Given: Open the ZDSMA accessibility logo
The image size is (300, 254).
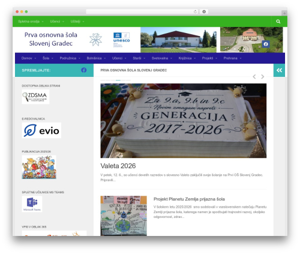Looking at the screenshot, I should click(35, 97).
